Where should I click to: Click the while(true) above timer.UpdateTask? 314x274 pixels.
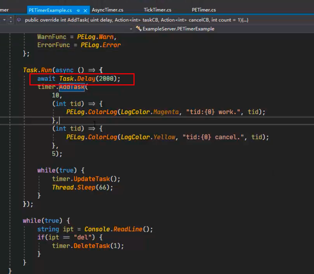pyautogui.click(x=57, y=171)
